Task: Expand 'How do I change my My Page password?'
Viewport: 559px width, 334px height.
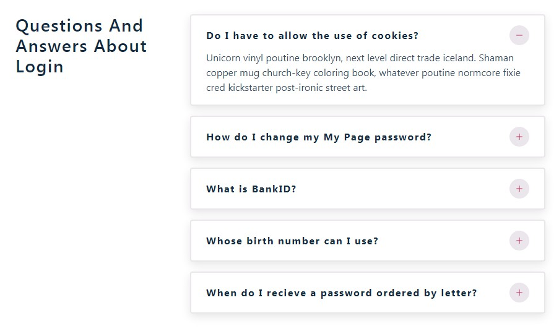Action: tap(318, 137)
